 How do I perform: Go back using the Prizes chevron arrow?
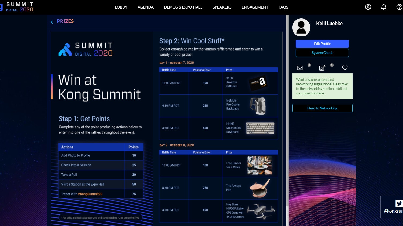(x=52, y=22)
